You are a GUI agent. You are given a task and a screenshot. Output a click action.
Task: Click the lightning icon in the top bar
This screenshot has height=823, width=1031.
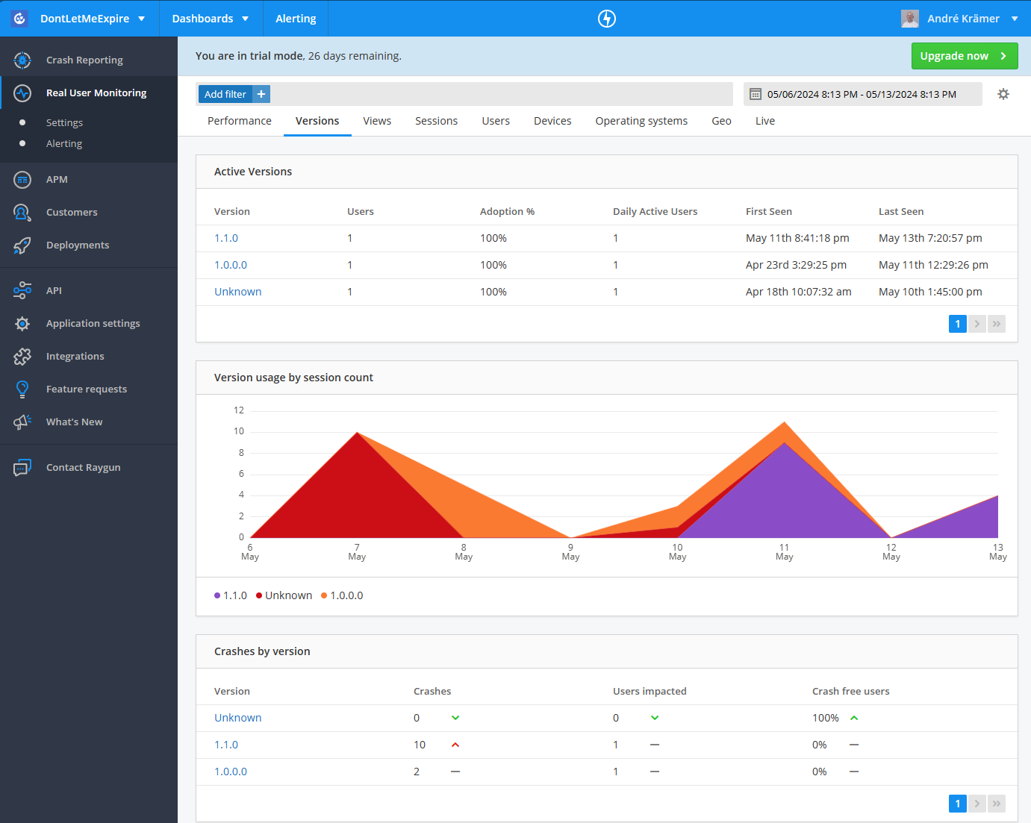point(606,18)
